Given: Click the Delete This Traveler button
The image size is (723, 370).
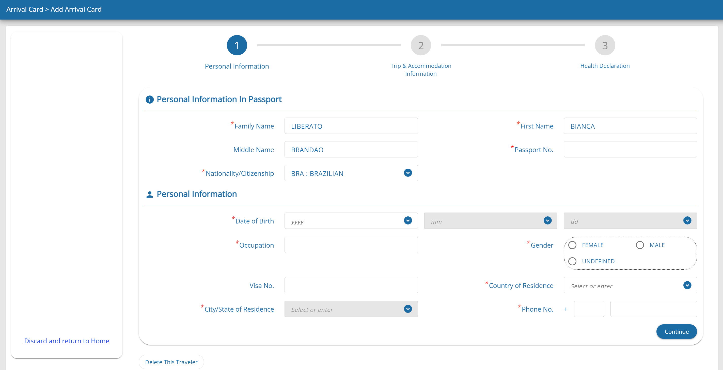Looking at the screenshot, I should point(171,362).
